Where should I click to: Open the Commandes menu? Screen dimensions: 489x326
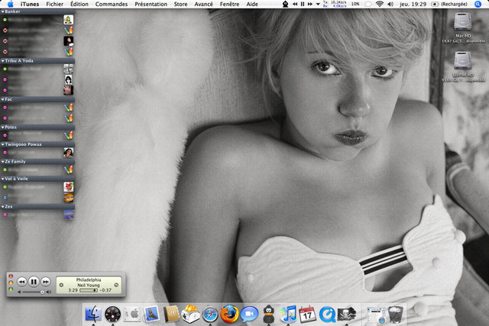tap(112, 4)
